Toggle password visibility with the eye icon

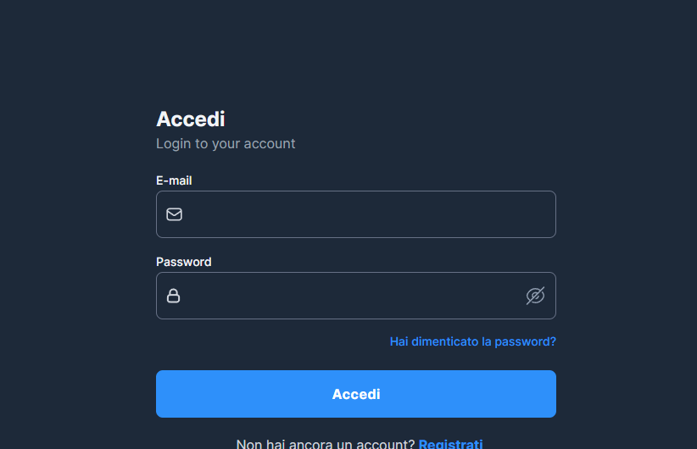click(535, 296)
